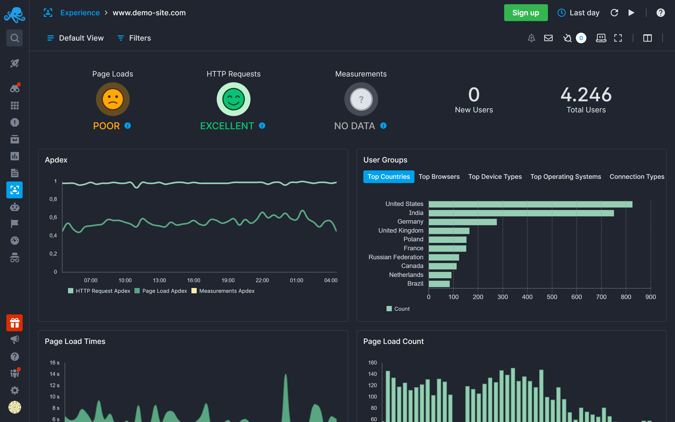The image size is (675, 422).
Task: Click the Count legend swatch under Top Countries
Action: click(x=389, y=309)
